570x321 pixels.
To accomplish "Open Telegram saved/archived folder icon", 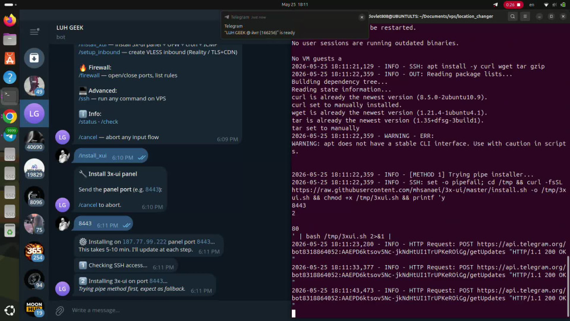I will click(34, 58).
